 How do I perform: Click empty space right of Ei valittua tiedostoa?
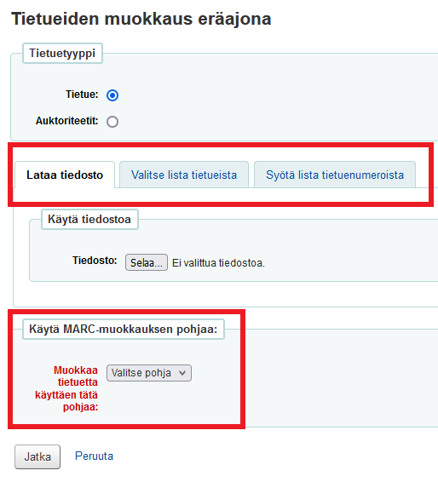[x=350, y=263]
